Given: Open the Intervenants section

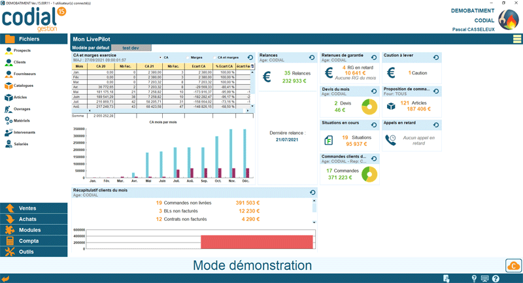Looking at the screenshot, I should click(x=20, y=132).
